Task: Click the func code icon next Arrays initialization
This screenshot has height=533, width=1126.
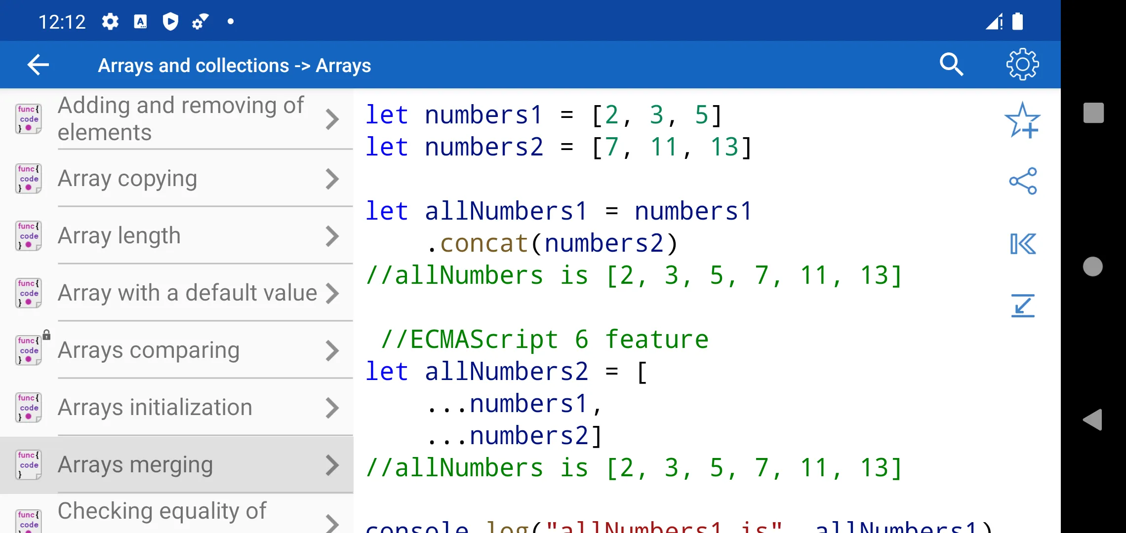Action: pos(29,408)
